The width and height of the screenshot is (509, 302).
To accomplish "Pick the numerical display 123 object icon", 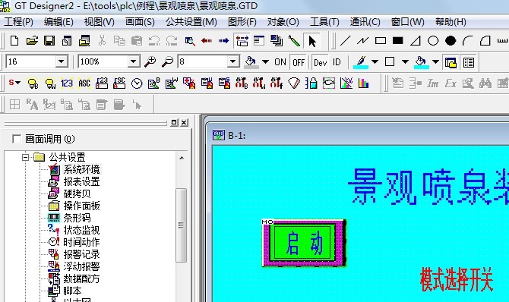I will tap(67, 83).
